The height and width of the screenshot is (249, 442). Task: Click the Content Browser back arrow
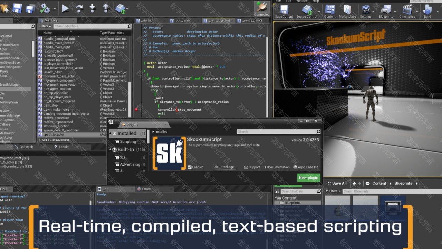click(354, 184)
